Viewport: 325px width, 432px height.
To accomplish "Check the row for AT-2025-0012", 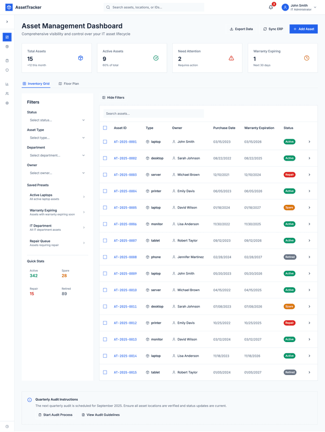I will coord(105,323).
